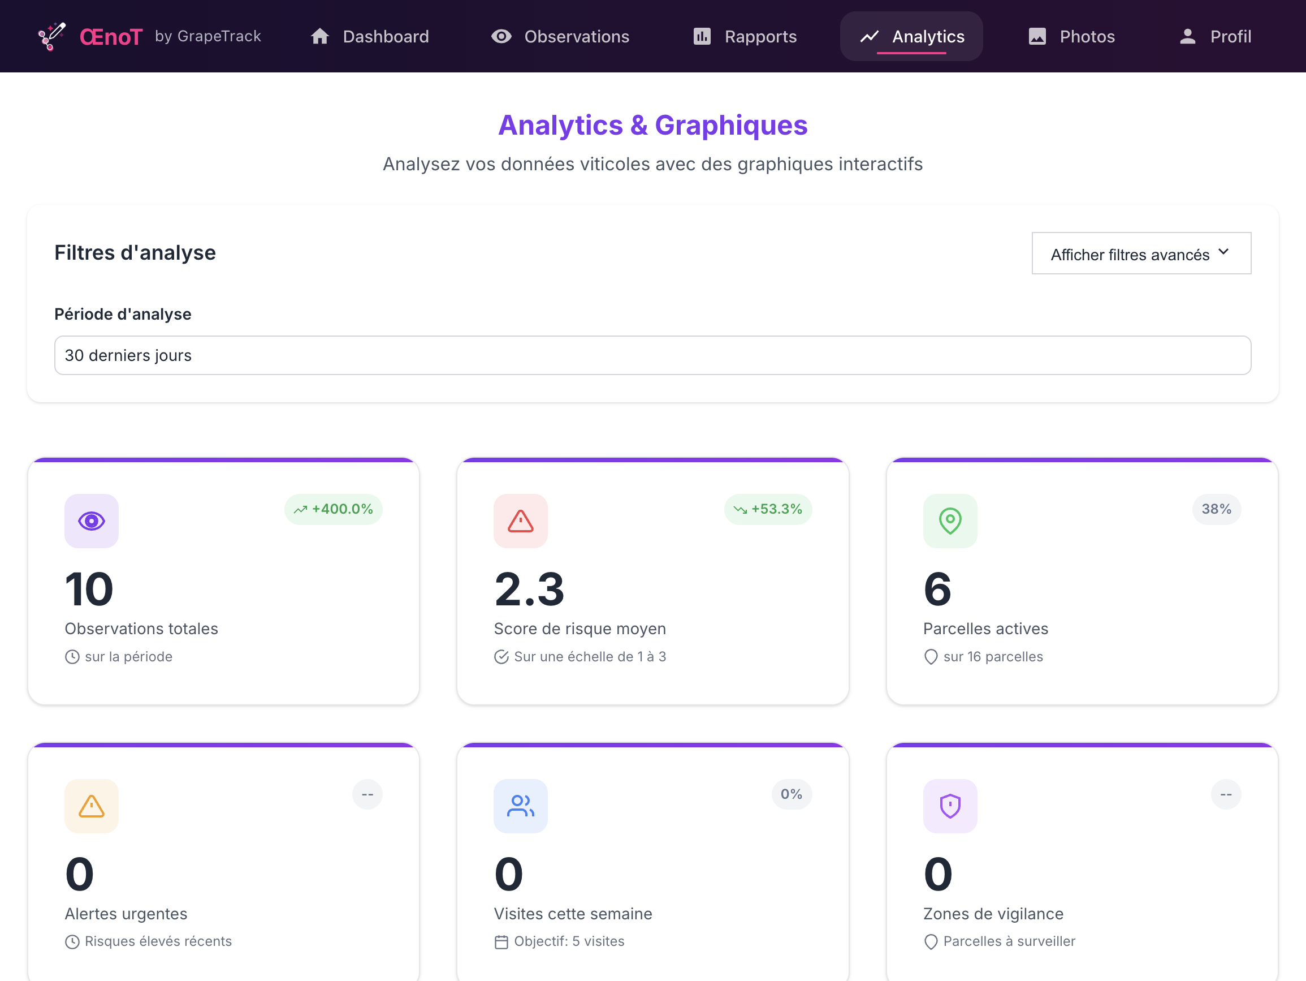Click the value '10' on observations card
Screen dimensions: 1306x981
[89, 589]
